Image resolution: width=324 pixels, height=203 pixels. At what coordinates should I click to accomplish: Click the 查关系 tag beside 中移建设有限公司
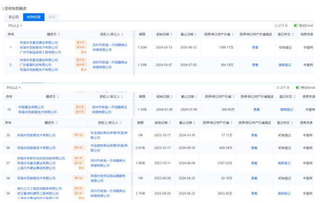pos(80,107)
